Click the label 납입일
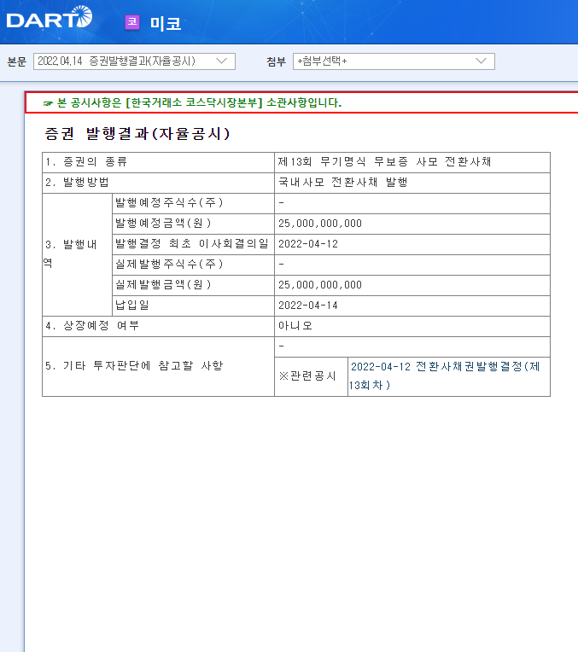 [132, 306]
